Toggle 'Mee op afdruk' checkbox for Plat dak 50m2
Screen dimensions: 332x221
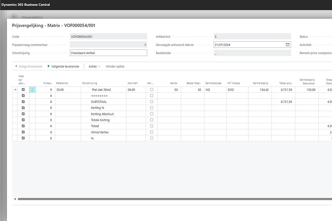[23, 90]
